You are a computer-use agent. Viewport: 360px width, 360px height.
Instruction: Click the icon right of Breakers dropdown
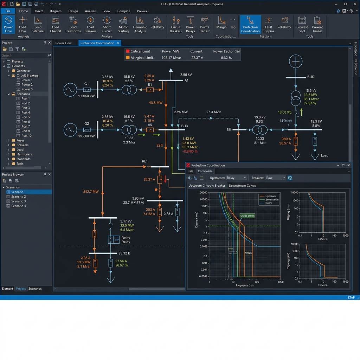click(x=290, y=178)
